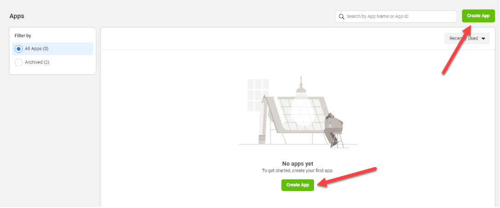This screenshot has width=500, height=208.
Task: Click the top-right Create App button
Action: coord(478,16)
